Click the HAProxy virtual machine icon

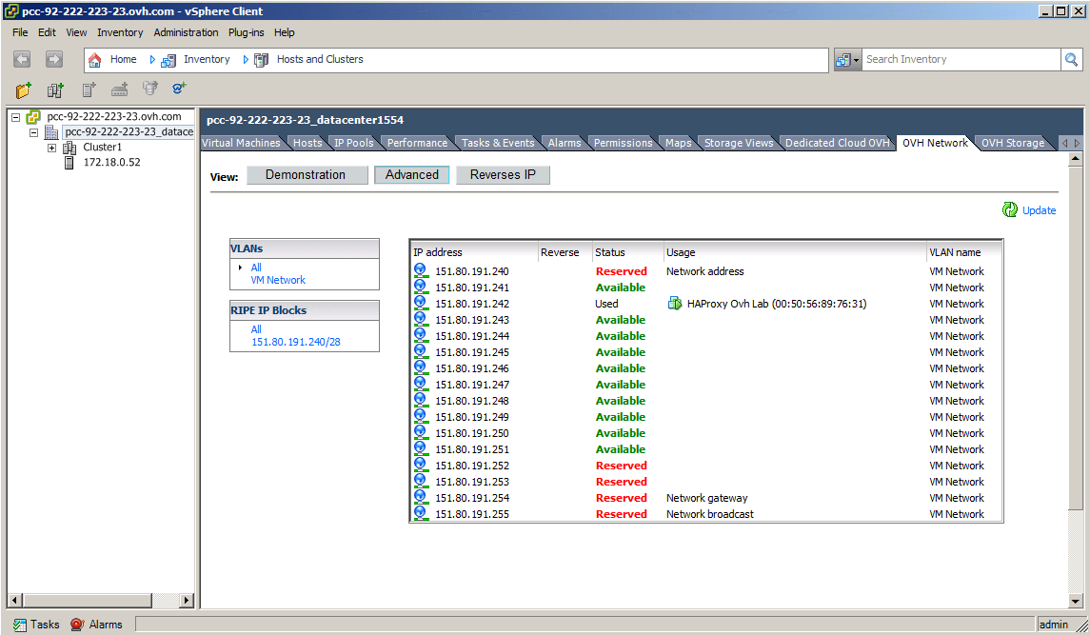674,304
